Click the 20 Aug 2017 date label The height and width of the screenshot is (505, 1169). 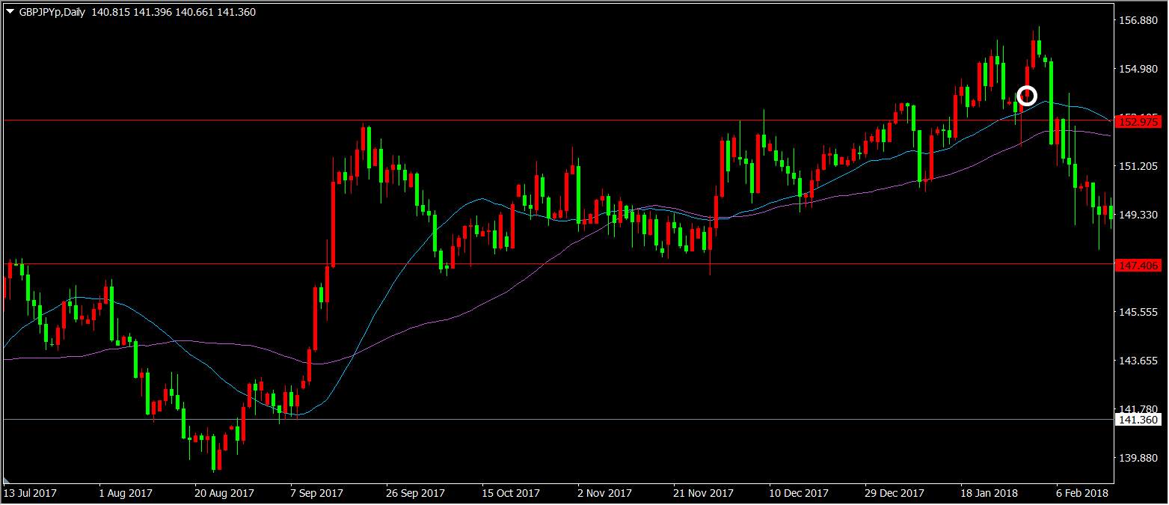tap(224, 493)
